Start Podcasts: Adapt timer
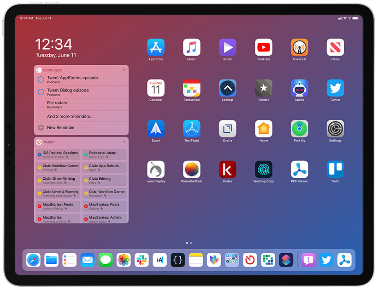The height and width of the screenshot is (290, 378). coord(105,154)
